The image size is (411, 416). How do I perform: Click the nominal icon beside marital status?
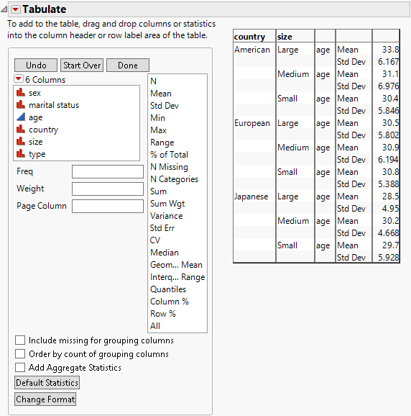tap(21, 105)
